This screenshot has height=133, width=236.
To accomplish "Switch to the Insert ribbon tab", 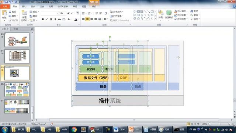I will (x=24, y=7).
